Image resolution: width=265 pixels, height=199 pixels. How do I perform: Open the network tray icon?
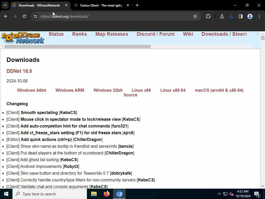coord(225,194)
